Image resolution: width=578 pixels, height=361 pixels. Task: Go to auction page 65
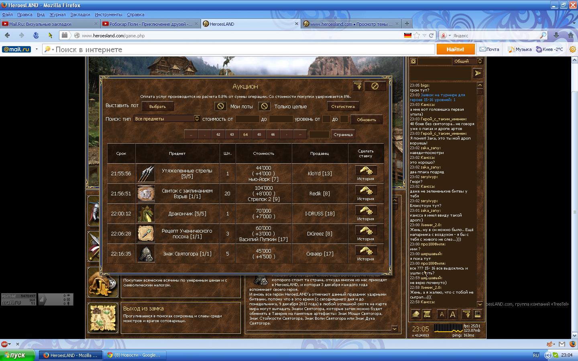tap(259, 134)
